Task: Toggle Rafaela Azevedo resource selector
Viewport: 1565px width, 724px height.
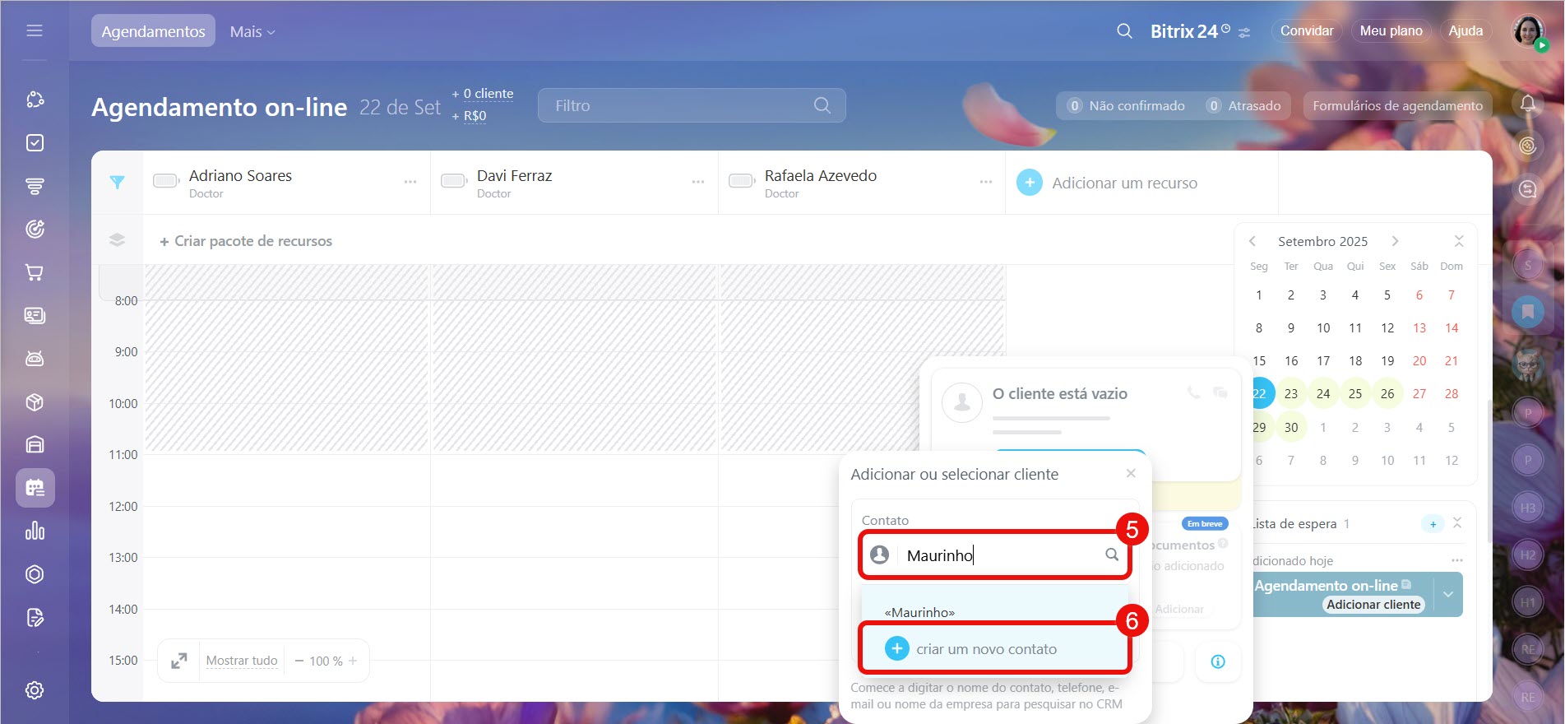Action: (742, 181)
